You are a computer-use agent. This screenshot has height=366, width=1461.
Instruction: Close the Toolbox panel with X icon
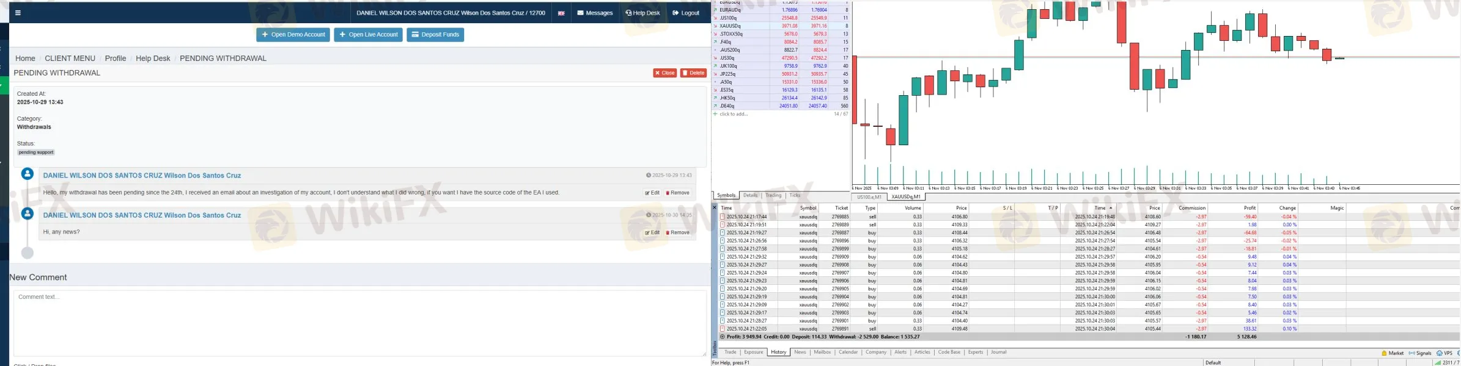point(715,208)
